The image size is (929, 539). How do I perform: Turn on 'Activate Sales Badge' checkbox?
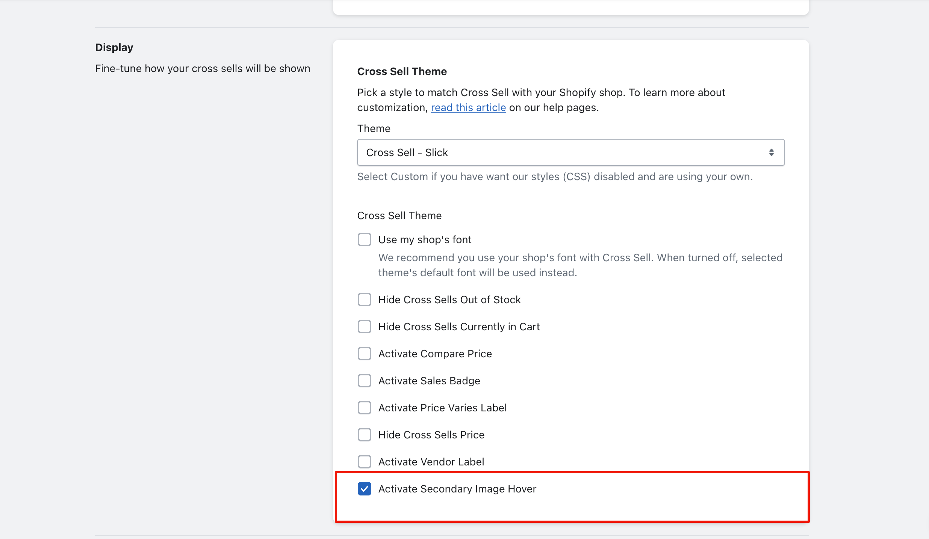[x=364, y=381]
